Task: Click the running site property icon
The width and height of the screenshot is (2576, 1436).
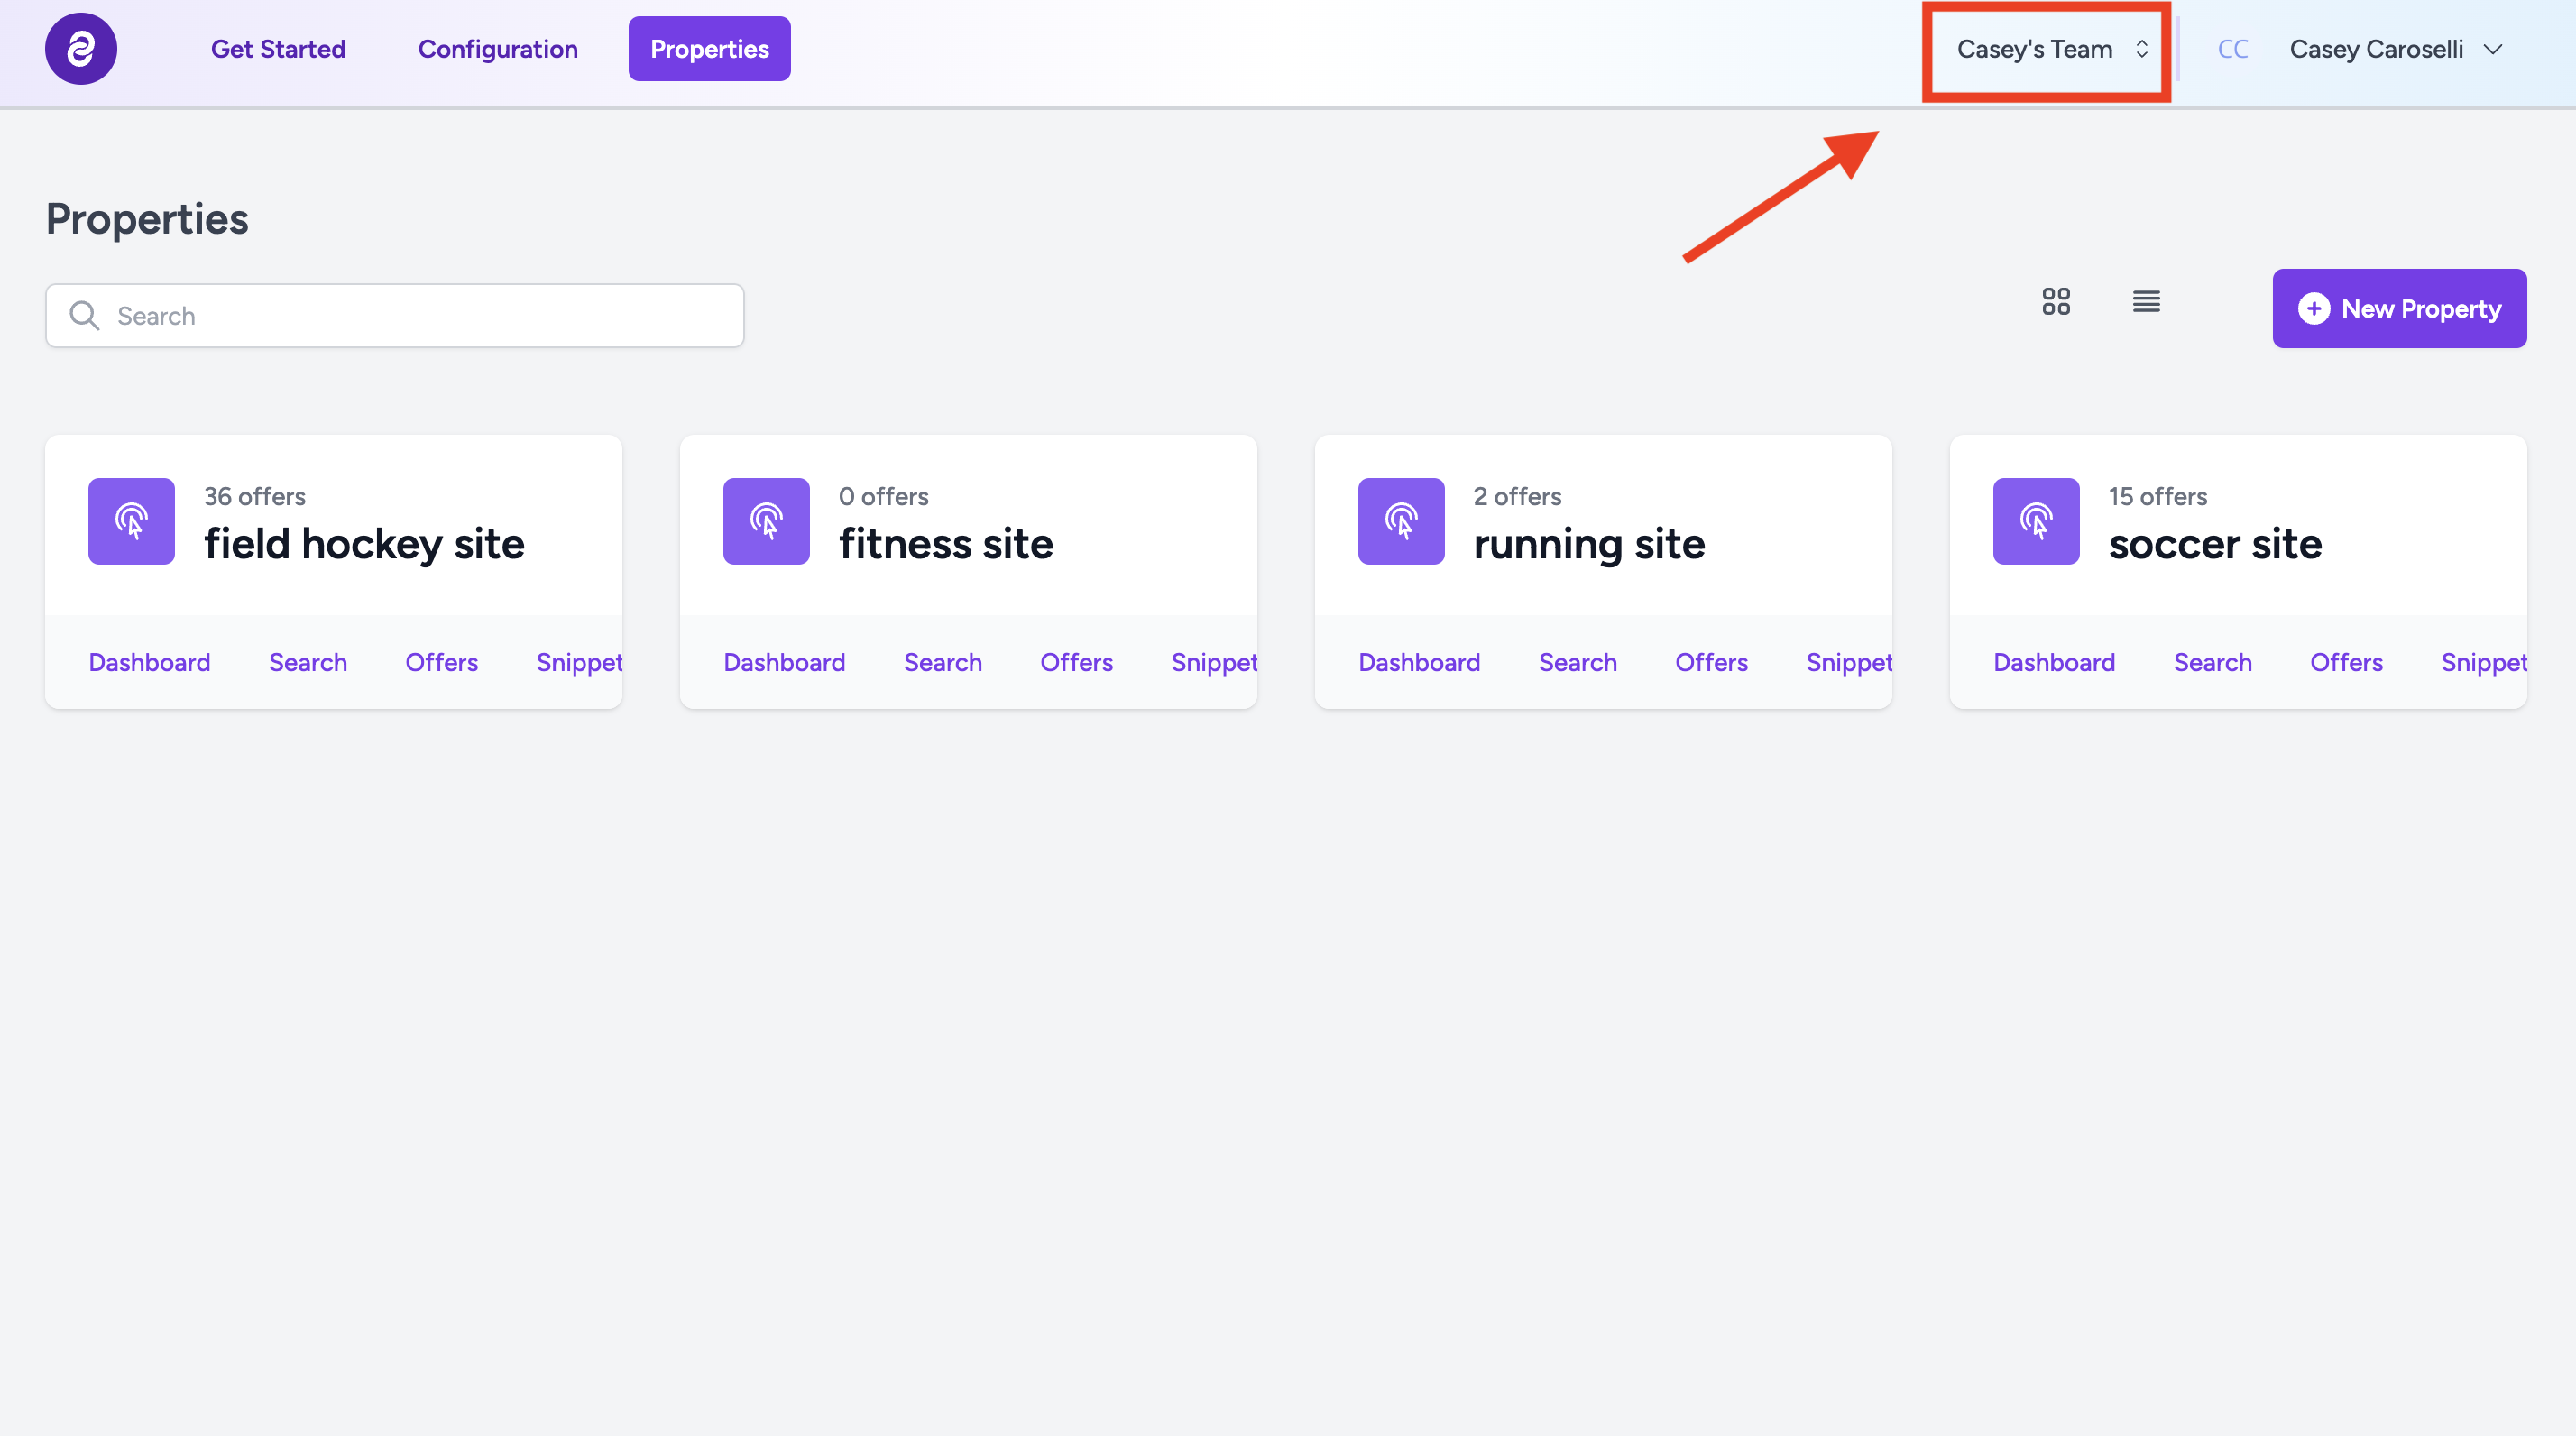Action: pos(1401,521)
